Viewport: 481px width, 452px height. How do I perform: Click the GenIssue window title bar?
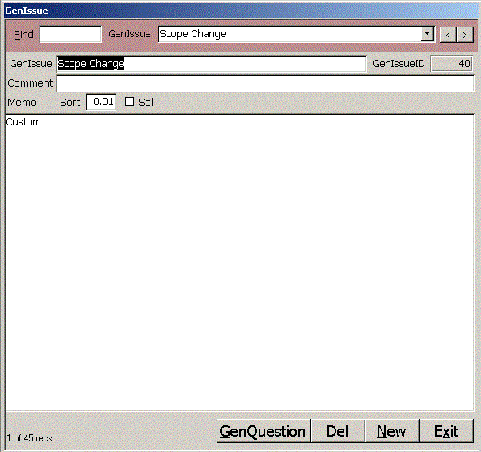[x=241, y=11]
